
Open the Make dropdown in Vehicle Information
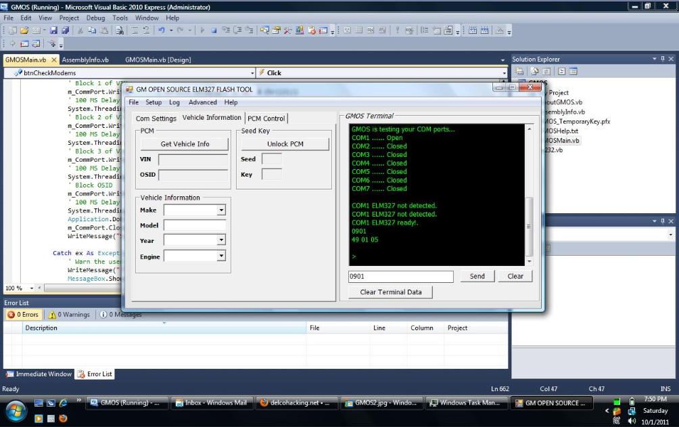coord(221,210)
